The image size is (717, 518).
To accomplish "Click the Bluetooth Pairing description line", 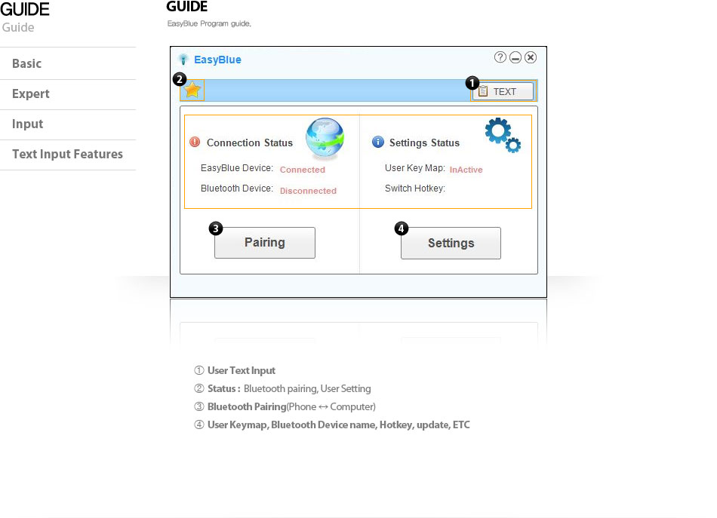I will coord(285,406).
